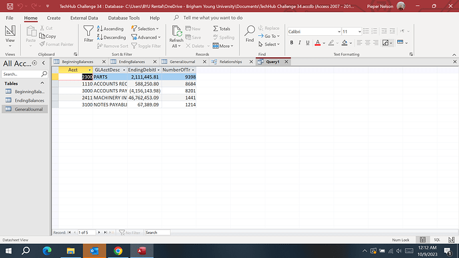The image size is (459, 258).
Task: Open the View button in ribbon
Action: pos(10,37)
